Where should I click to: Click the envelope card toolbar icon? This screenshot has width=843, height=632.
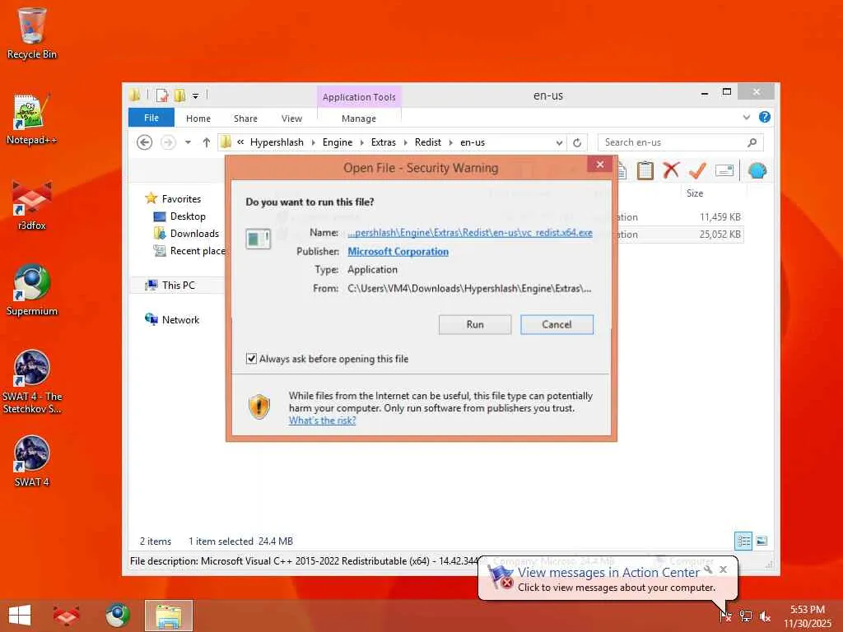pyautogui.click(x=724, y=170)
